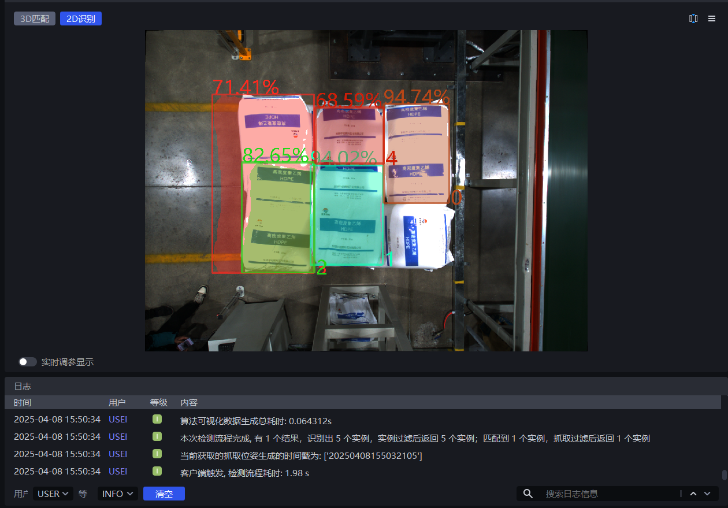728x508 pixels.
Task: Open the hamburger menu icon
Action: pyautogui.click(x=712, y=18)
